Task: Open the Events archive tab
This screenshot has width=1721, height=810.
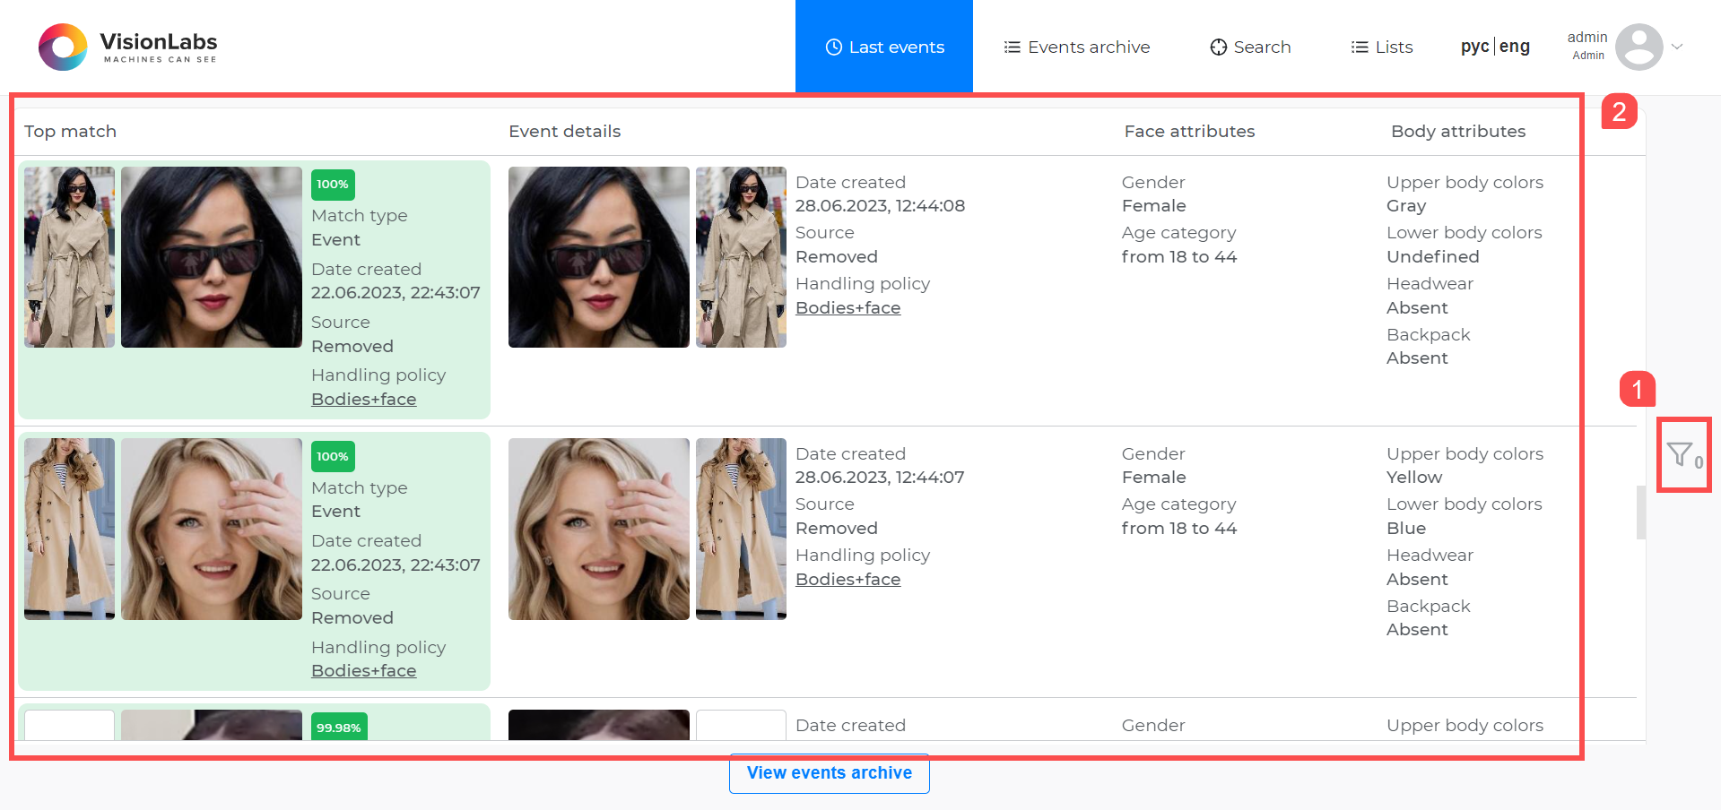Action: click(x=1076, y=47)
